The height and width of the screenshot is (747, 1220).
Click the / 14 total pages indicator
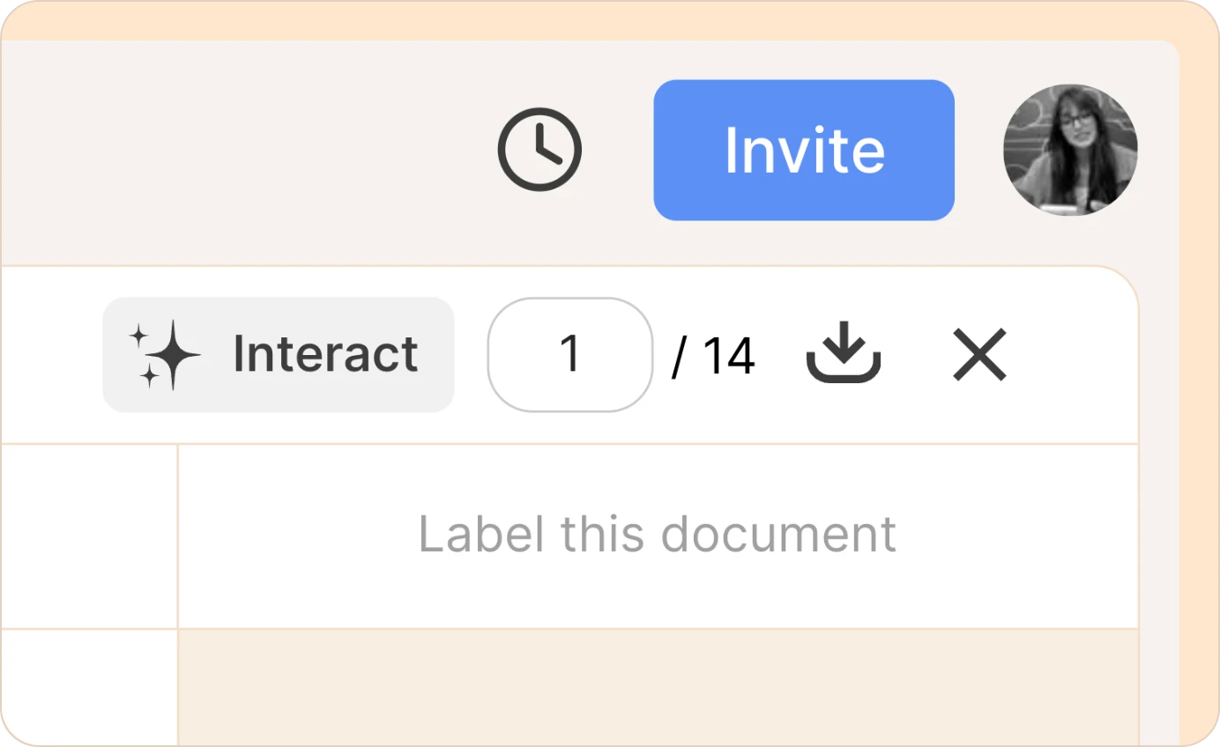pyautogui.click(x=713, y=356)
